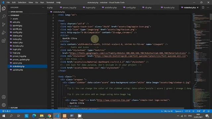Open the Windows action center icon
The height and width of the screenshot is (119, 212).
207,116
